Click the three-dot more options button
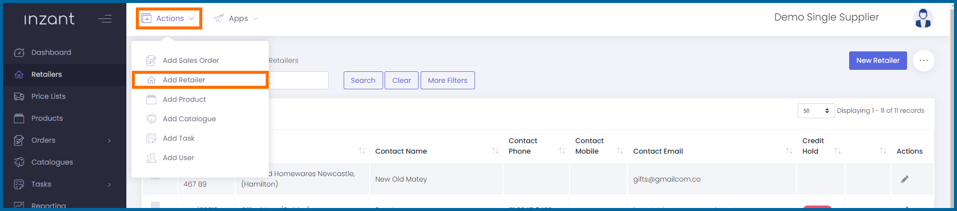957x211 pixels. (x=924, y=60)
